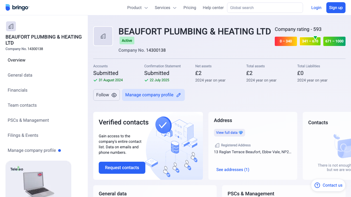This screenshot has width=351, height=197.
Task: Open the Services dropdown menu
Action: [x=165, y=8]
